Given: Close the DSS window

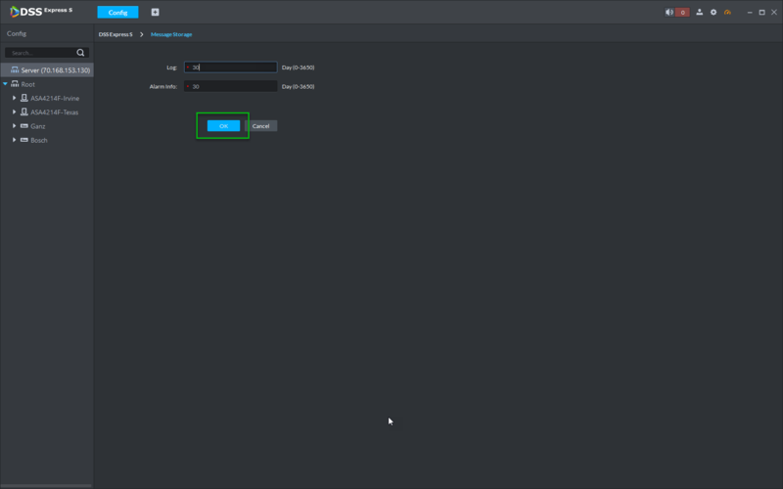Looking at the screenshot, I should point(774,12).
